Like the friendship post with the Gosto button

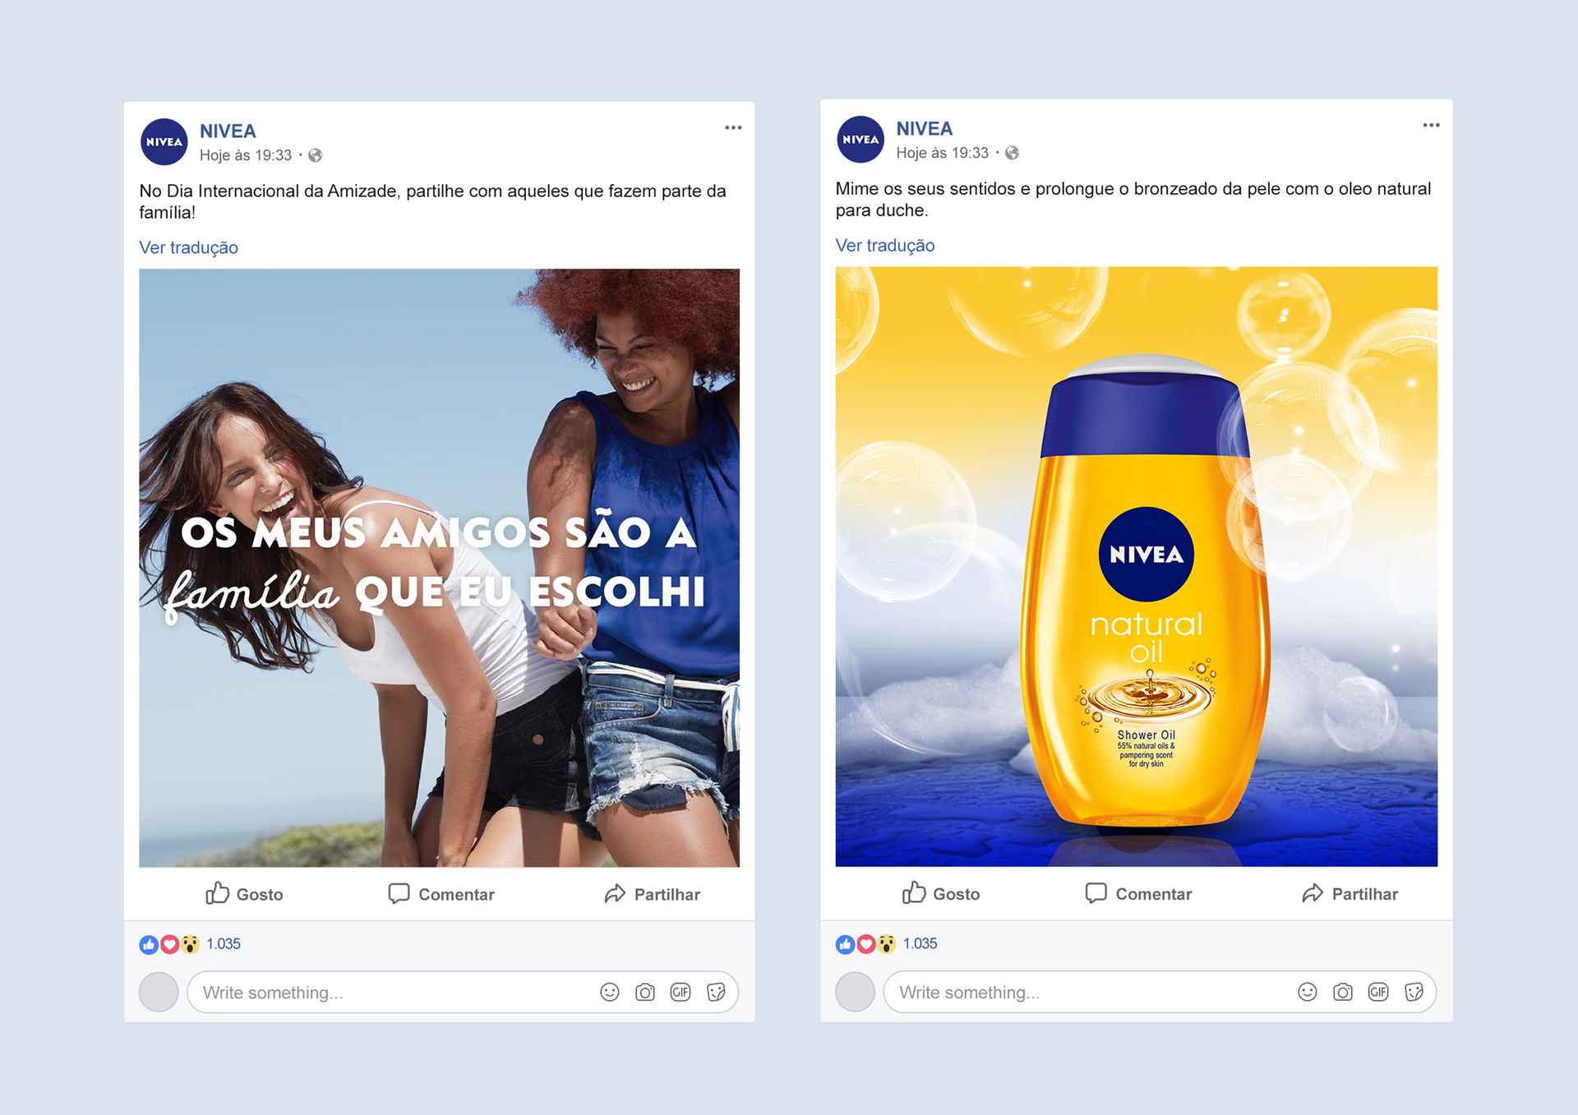244,893
